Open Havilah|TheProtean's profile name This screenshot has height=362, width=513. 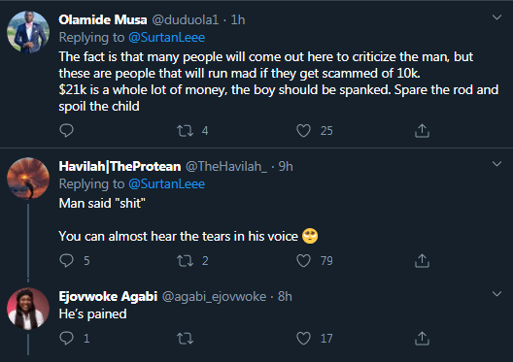tap(120, 166)
